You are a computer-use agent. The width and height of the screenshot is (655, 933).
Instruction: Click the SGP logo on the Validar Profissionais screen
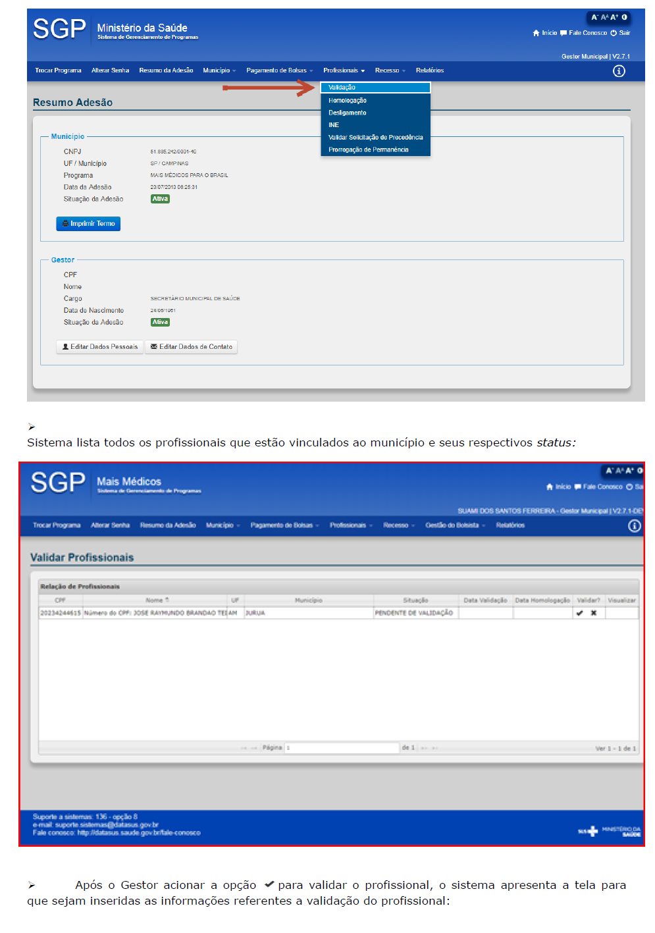[58, 483]
